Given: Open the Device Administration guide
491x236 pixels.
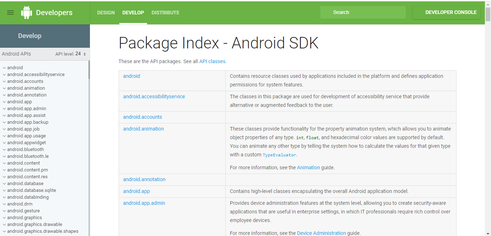Looking at the screenshot, I should pos(321,233).
